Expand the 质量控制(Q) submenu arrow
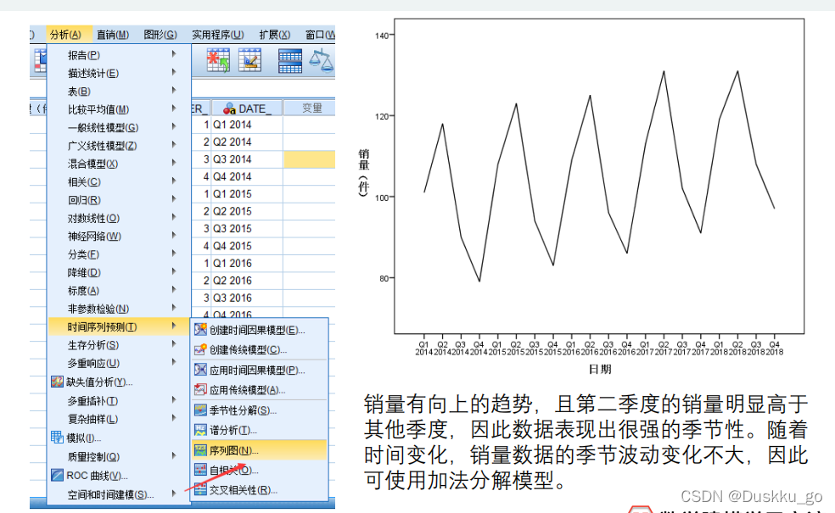The width and height of the screenshot is (835, 513). pyautogui.click(x=174, y=455)
